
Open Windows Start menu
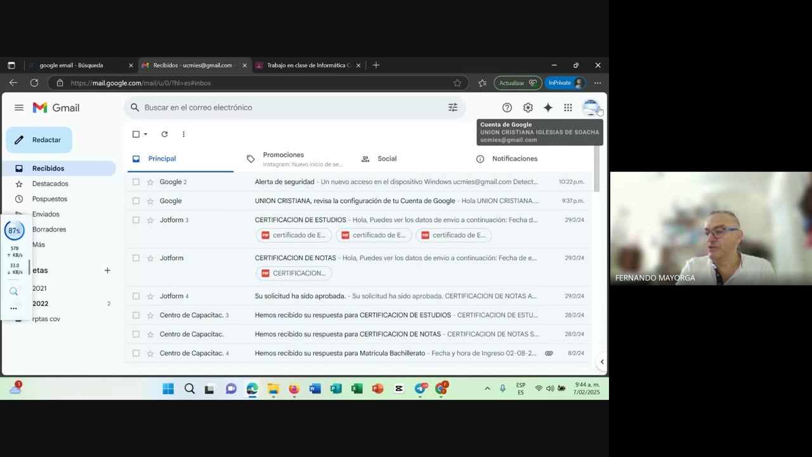click(168, 388)
